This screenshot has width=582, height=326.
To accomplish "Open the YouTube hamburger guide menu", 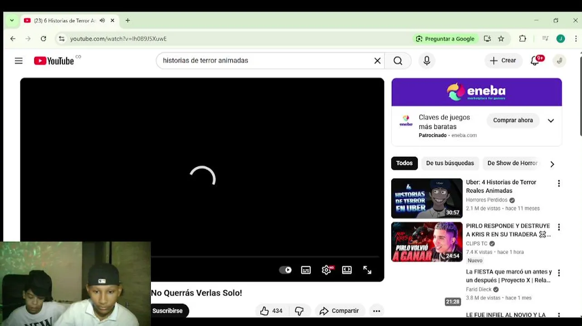I will point(19,61).
